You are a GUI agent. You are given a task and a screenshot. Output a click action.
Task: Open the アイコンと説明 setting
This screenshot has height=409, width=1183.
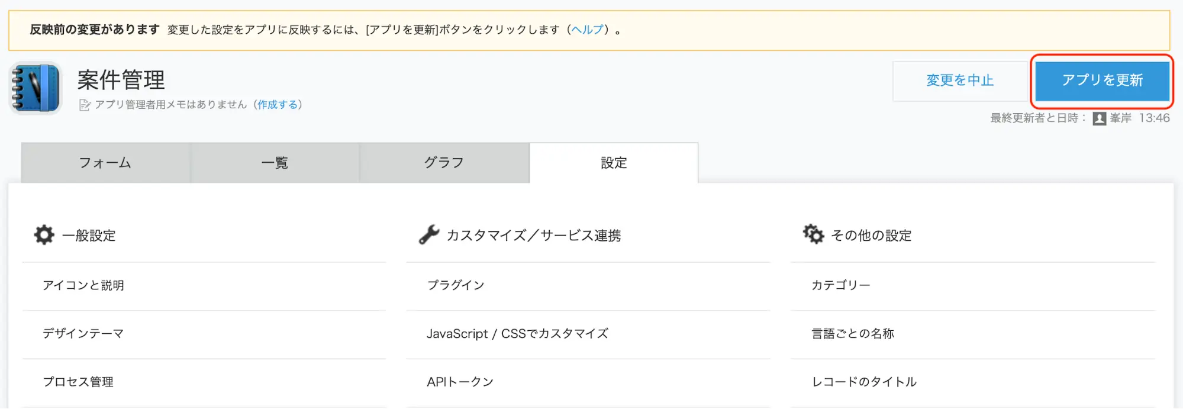coord(83,285)
